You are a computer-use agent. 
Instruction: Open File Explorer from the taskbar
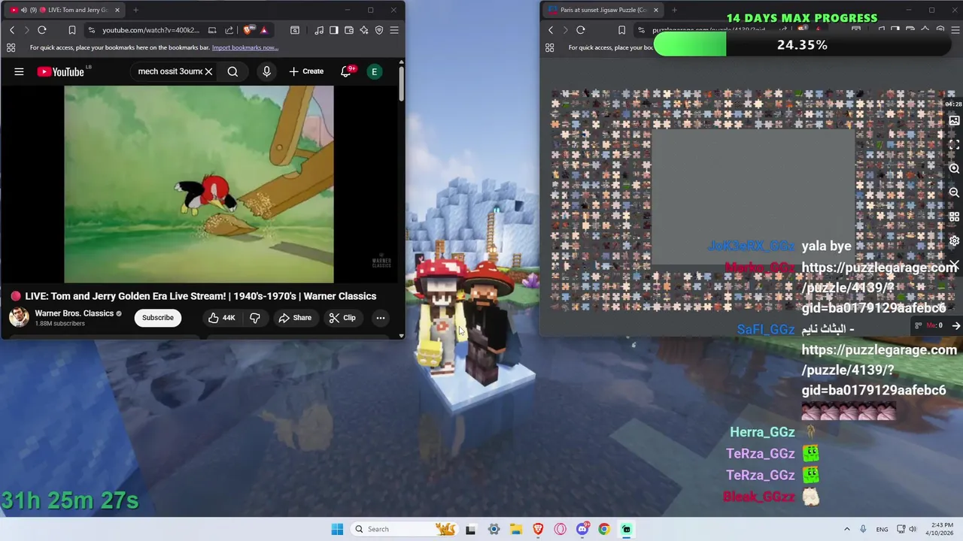[516, 529]
